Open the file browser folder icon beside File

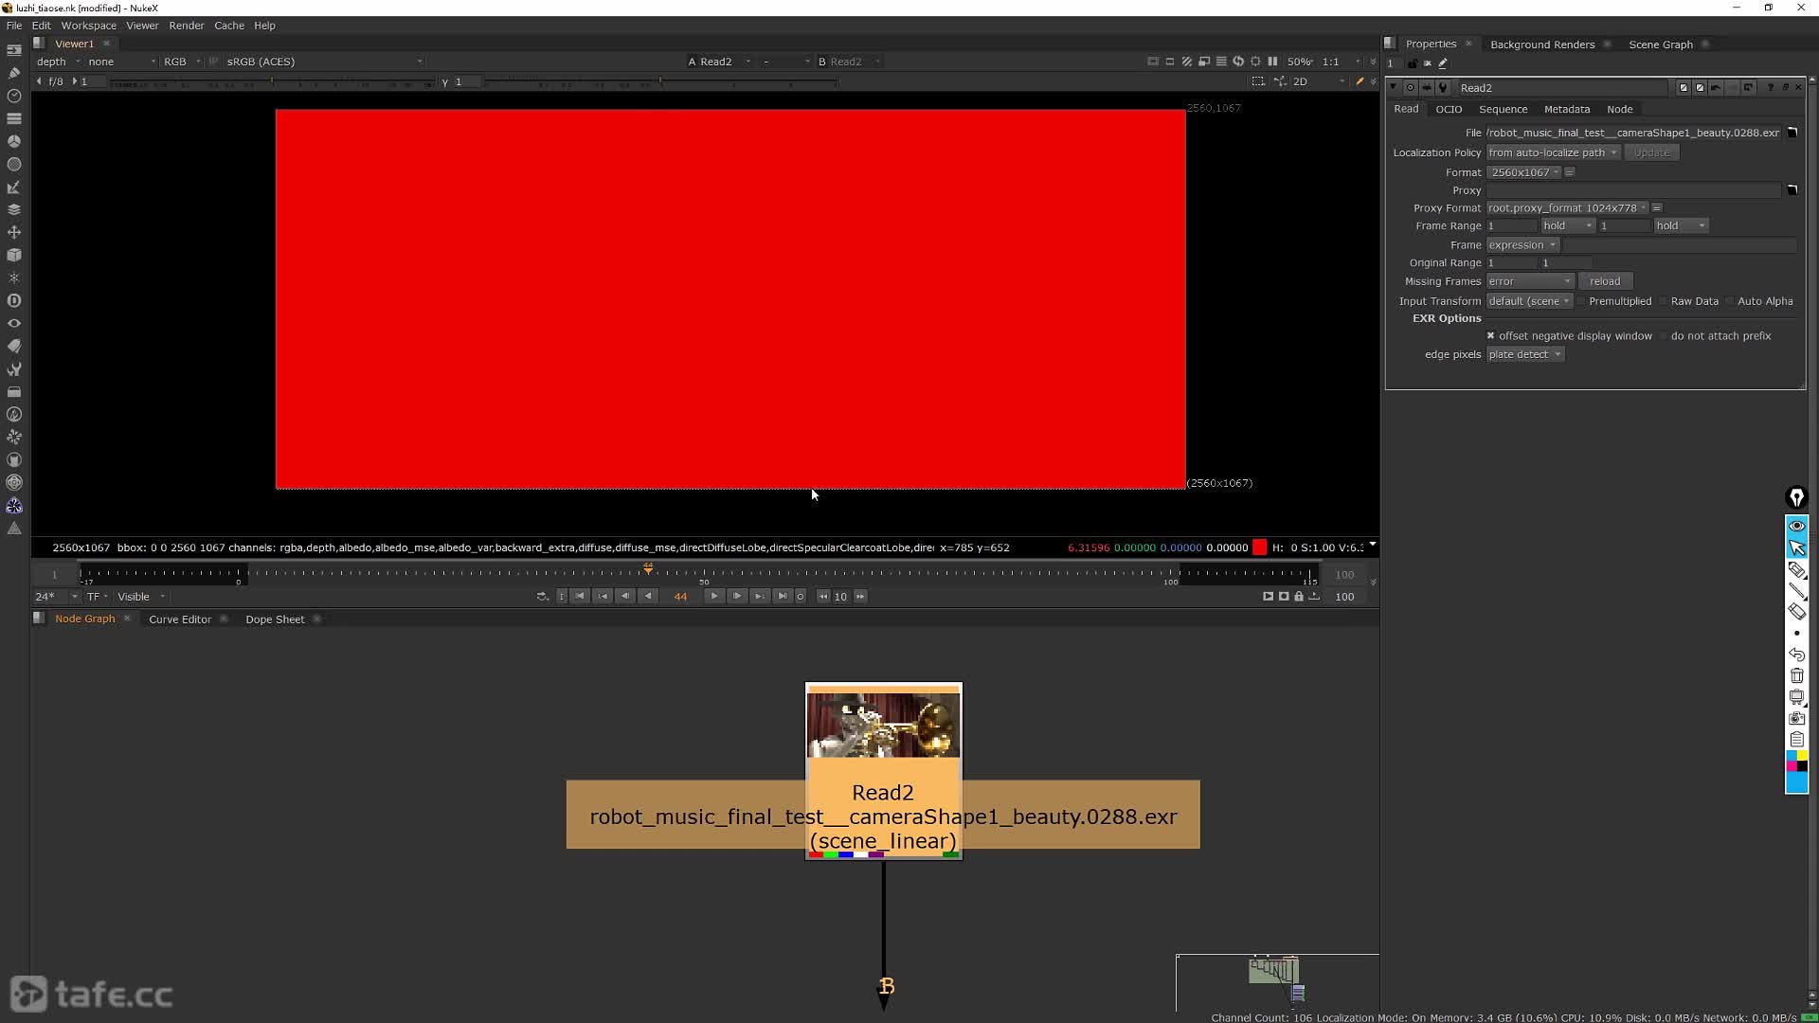click(x=1792, y=133)
